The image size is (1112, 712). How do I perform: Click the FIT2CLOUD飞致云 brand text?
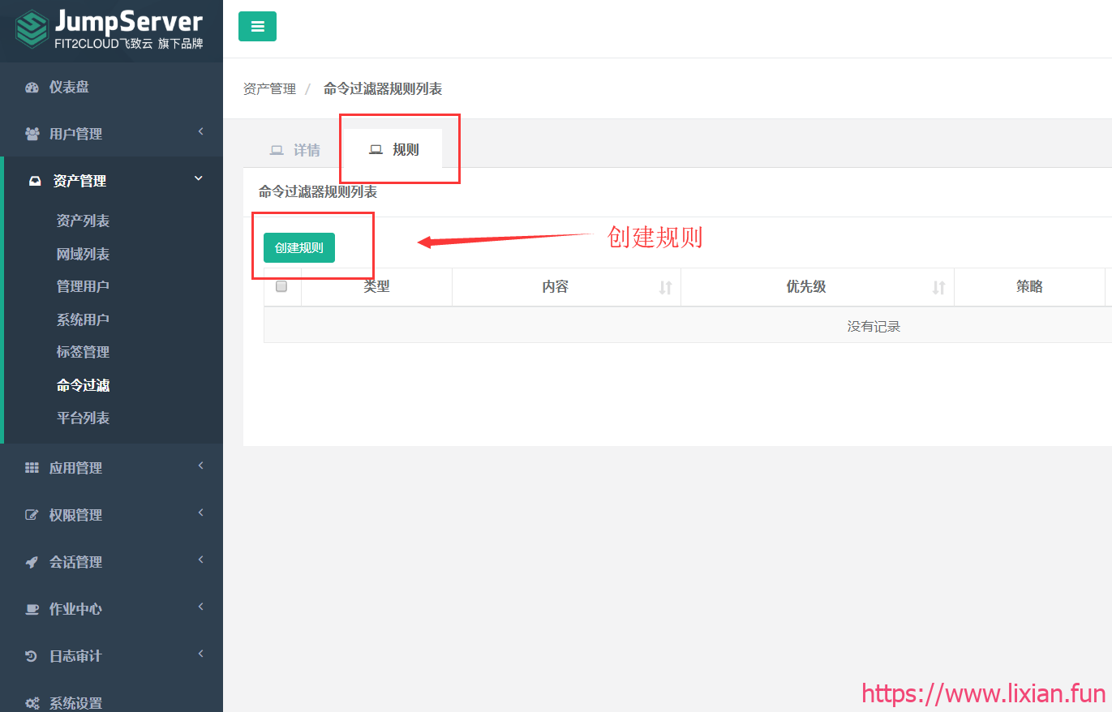tap(103, 44)
